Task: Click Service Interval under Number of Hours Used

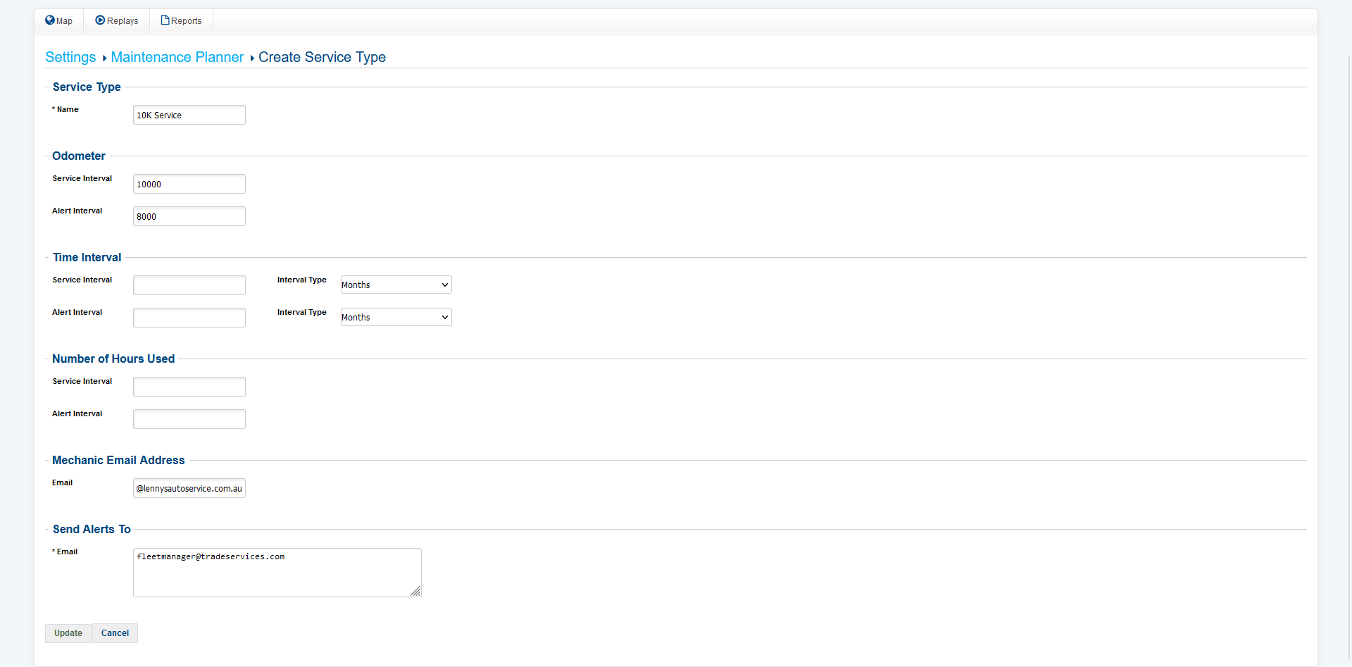Action: 189,387
